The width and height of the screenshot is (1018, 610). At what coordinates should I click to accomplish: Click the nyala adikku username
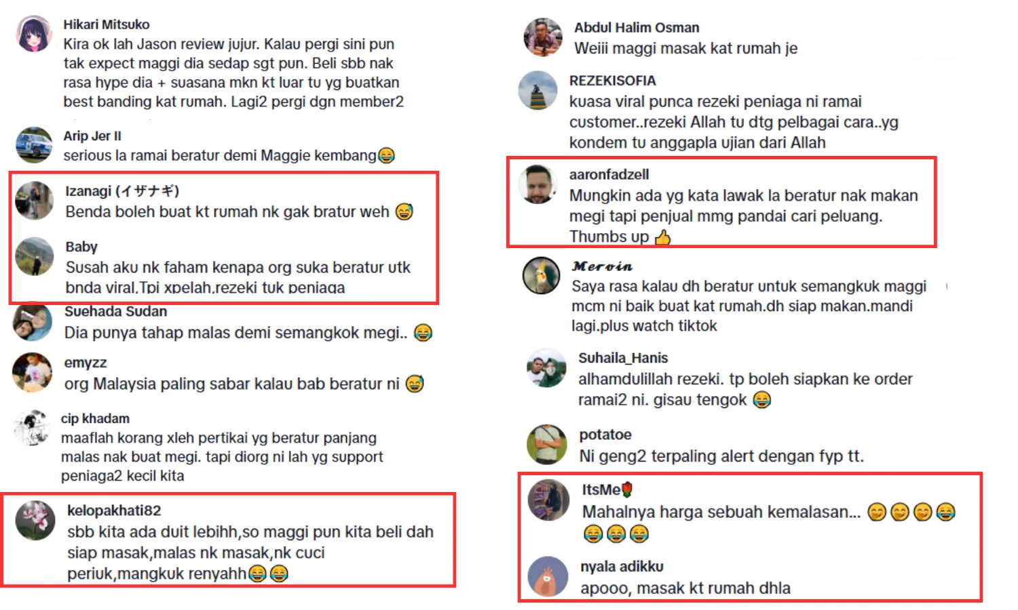622,567
